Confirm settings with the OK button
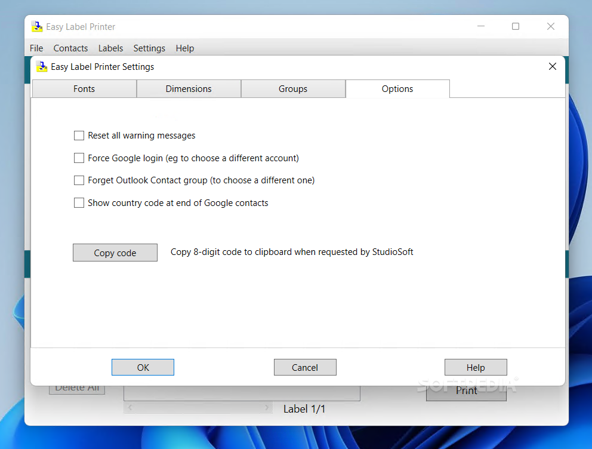Image resolution: width=592 pixels, height=449 pixels. pyautogui.click(x=143, y=367)
